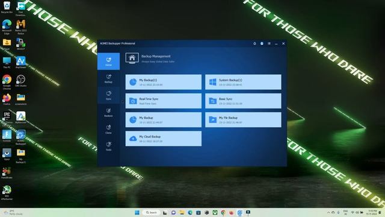
Task: Show hidden system tray icons
Action: click(x=328, y=213)
